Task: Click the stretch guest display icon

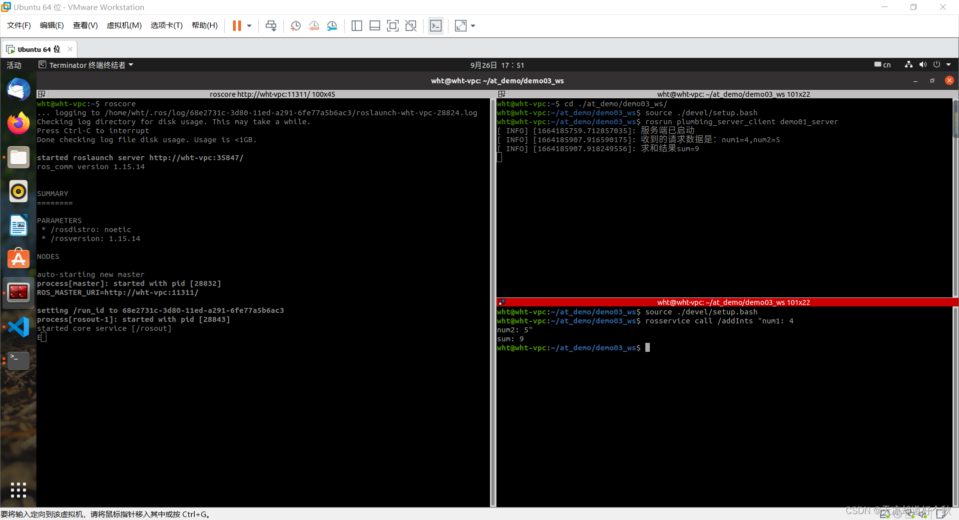Action: click(461, 26)
